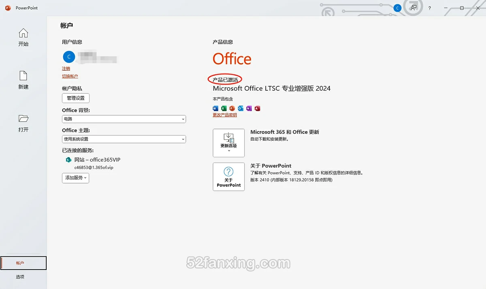Click the c46853@1.365of.vip email text
486x289 pixels.
coord(94,167)
